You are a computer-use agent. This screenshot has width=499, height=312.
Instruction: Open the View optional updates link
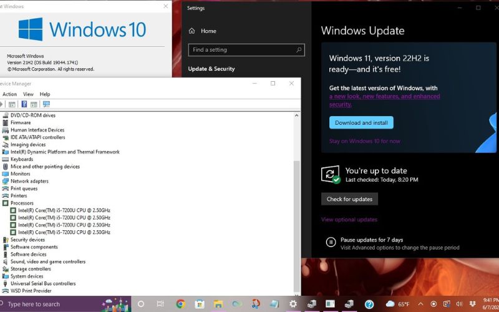(x=349, y=220)
